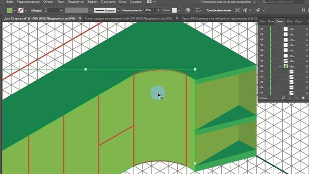309x174 pixels.
Task: Click the Select Similar Objects icon
Action: tap(245, 10)
